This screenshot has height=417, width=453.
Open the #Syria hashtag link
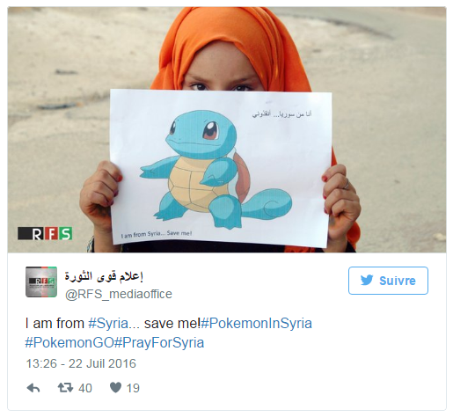tap(108, 324)
